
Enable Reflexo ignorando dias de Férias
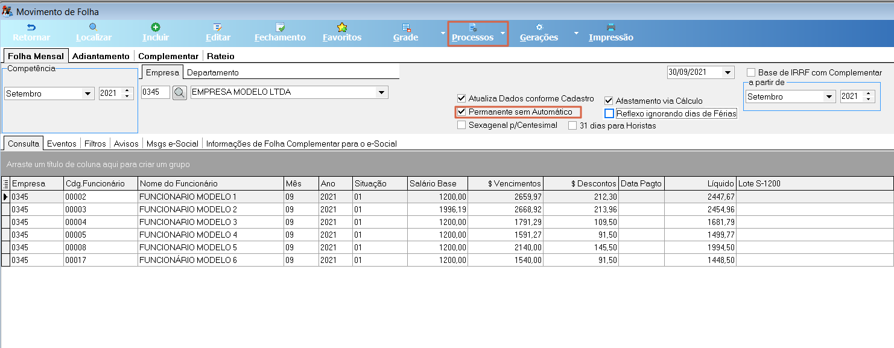609,113
